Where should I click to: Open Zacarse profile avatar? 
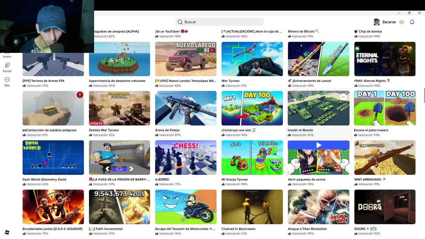[377, 22]
